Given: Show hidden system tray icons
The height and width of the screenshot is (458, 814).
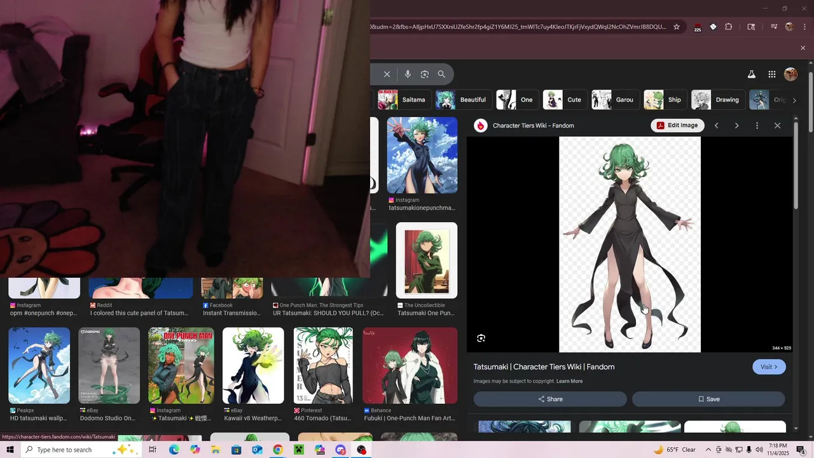Looking at the screenshot, I should 708,450.
